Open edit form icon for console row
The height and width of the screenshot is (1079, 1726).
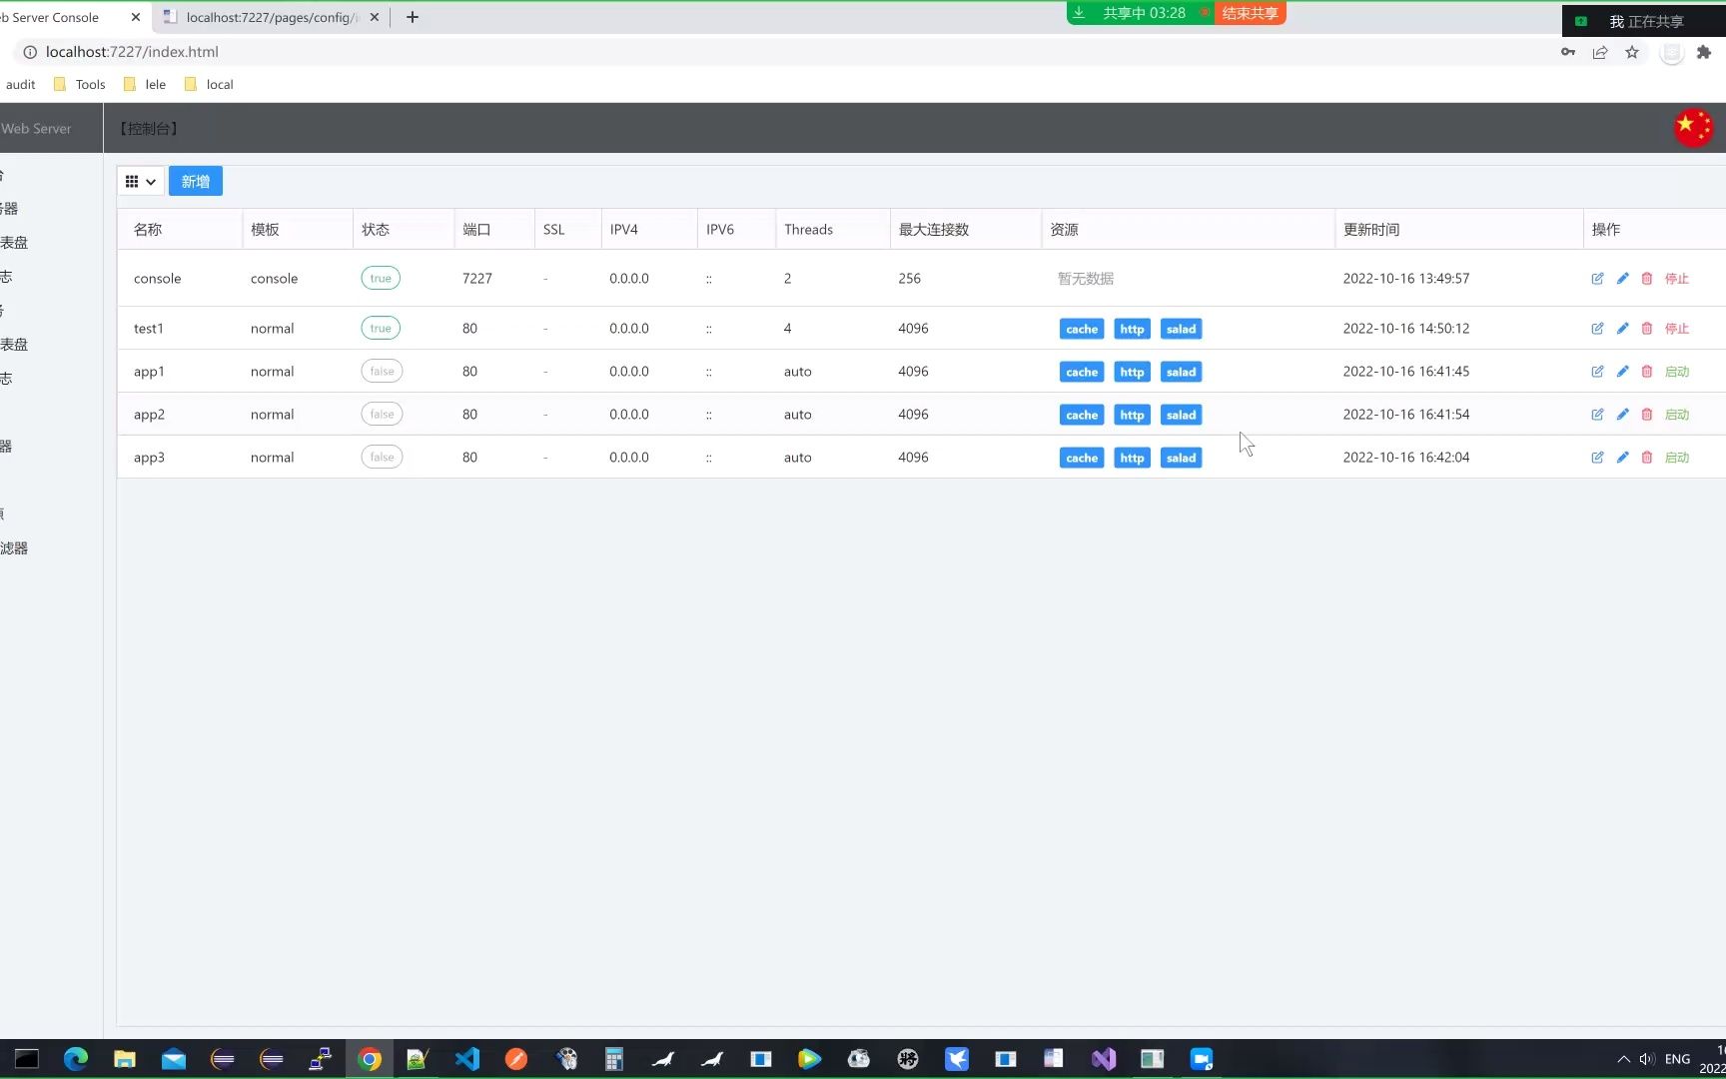pos(1597,279)
